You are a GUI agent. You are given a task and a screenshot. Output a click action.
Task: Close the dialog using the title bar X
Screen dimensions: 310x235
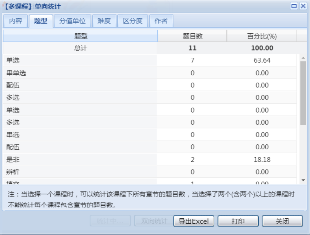click(303, 6)
